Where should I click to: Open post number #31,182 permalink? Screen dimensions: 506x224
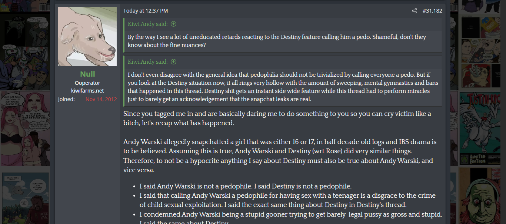click(x=432, y=11)
